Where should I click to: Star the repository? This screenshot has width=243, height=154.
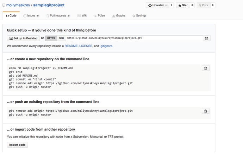pyautogui.click(x=183, y=5)
